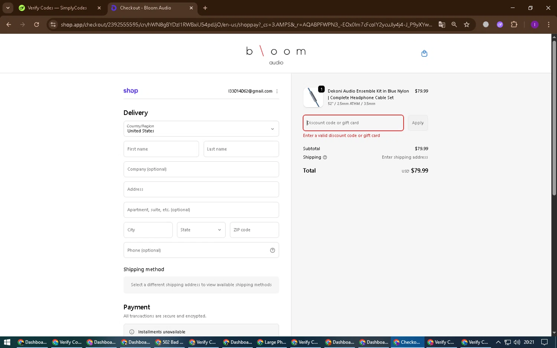Click the 'Installments unavailable' text
Screen dimensions: 557x348
point(162,332)
